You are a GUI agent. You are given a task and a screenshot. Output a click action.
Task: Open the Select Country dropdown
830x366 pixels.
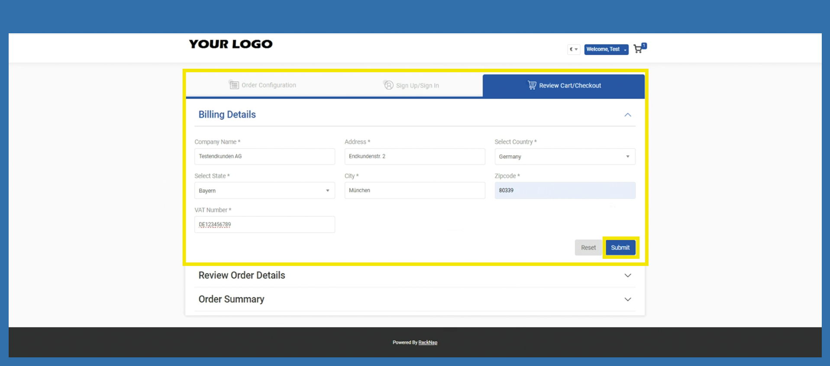tap(565, 157)
